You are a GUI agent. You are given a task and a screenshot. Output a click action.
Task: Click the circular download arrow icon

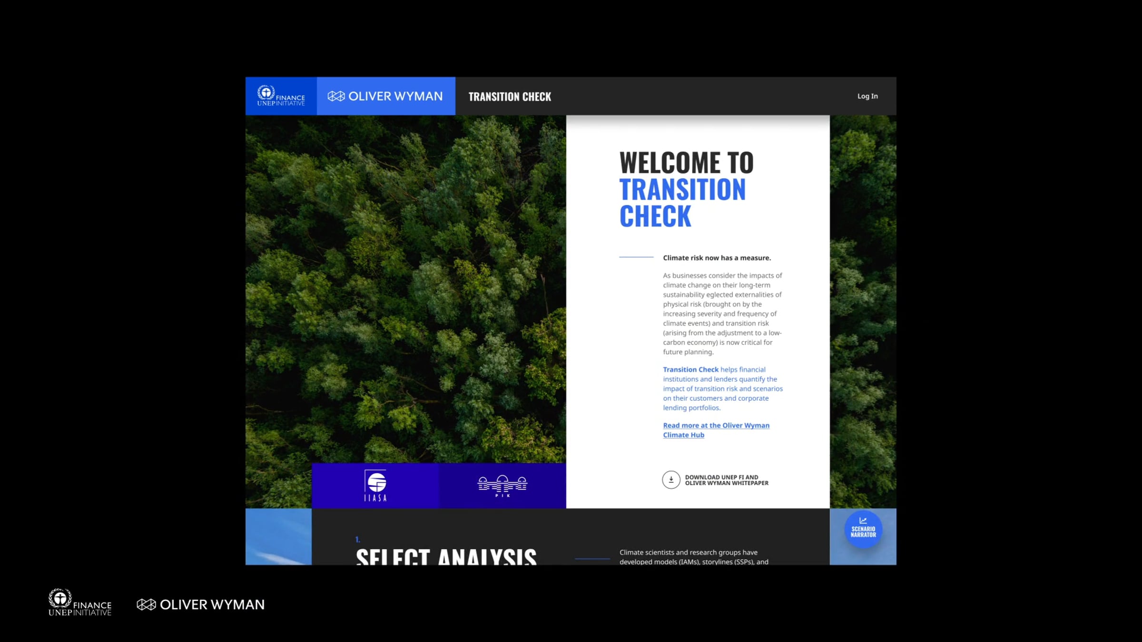point(671,480)
